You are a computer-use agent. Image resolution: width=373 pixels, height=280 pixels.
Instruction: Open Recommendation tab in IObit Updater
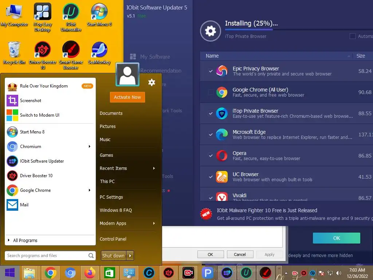(161, 71)
